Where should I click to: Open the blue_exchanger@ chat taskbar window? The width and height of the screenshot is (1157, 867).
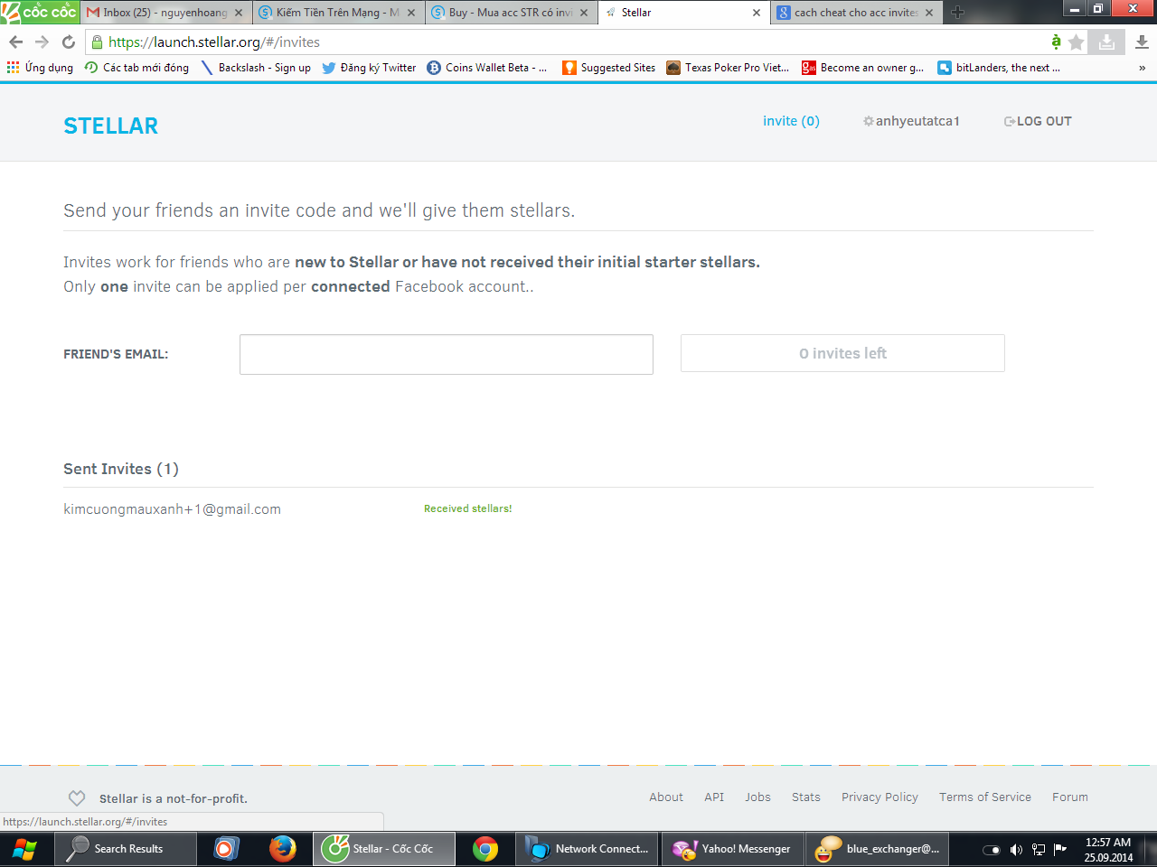tap(878, 849)
